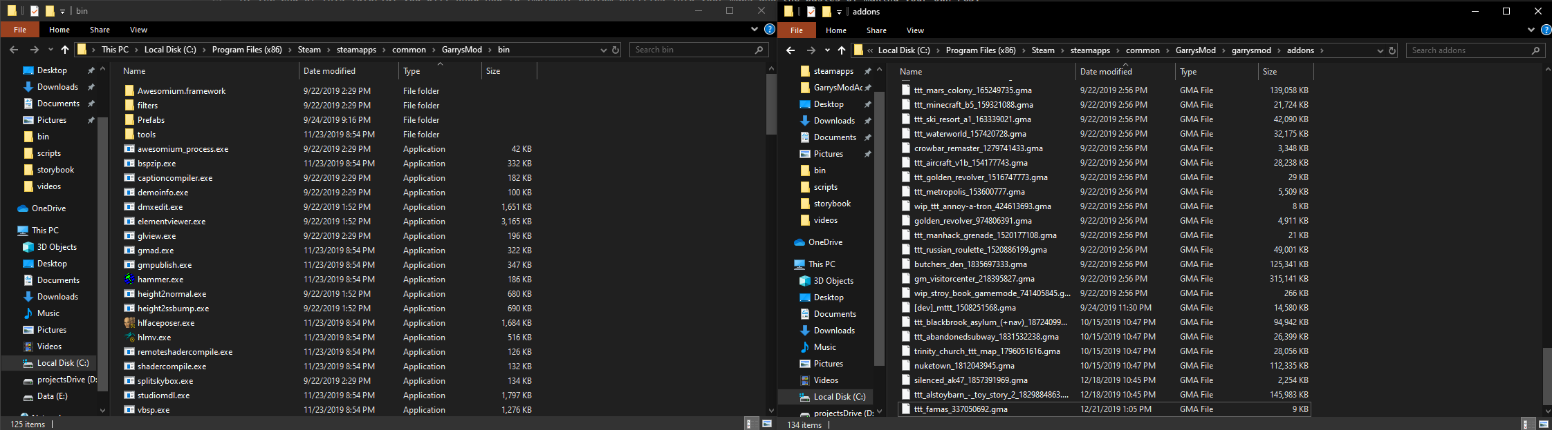Switch addons window to details view
Image resolution: width=1552 pixels, height=430 pixels.
pyautogui.click(x=1526, y=424)
